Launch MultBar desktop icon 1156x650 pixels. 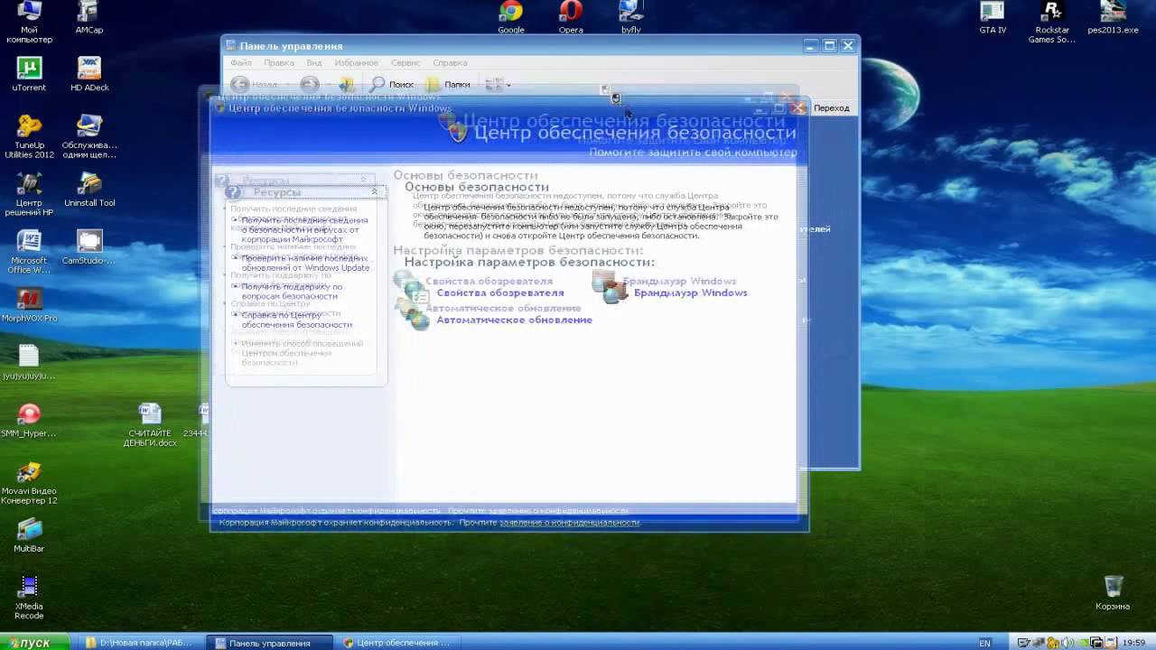pos(29,536)
